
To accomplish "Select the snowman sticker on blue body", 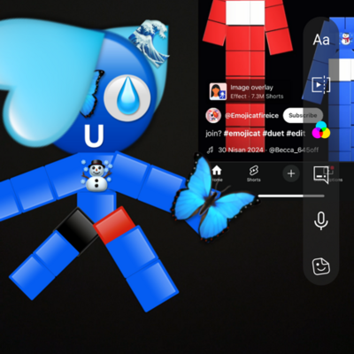I will point(97,174).
